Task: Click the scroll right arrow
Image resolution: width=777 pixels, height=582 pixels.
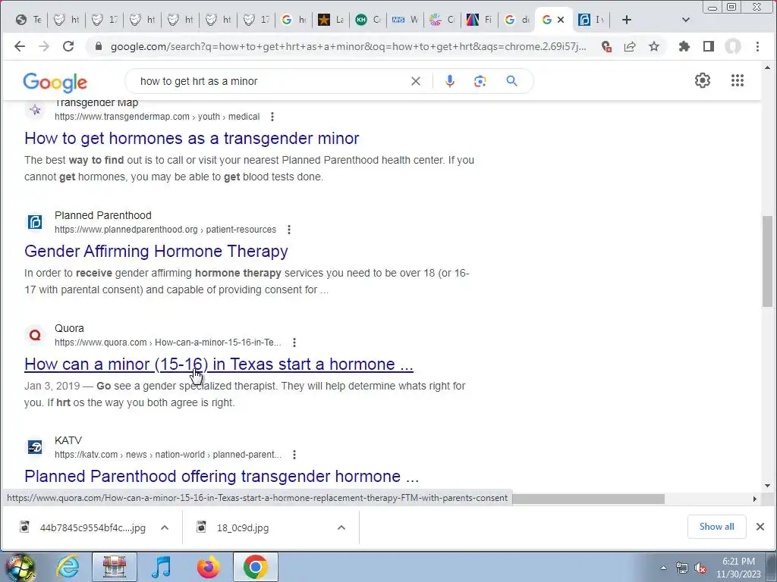Action: 755,499
